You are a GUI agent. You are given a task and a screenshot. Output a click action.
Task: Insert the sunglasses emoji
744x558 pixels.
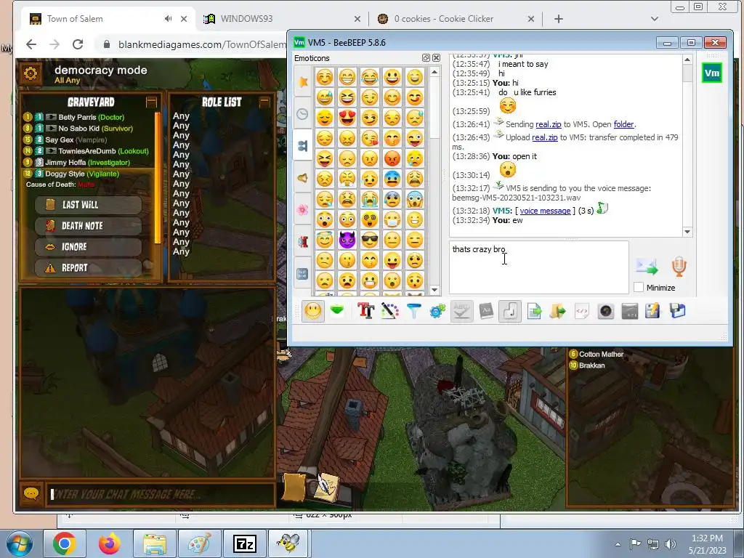coord(370,240)
